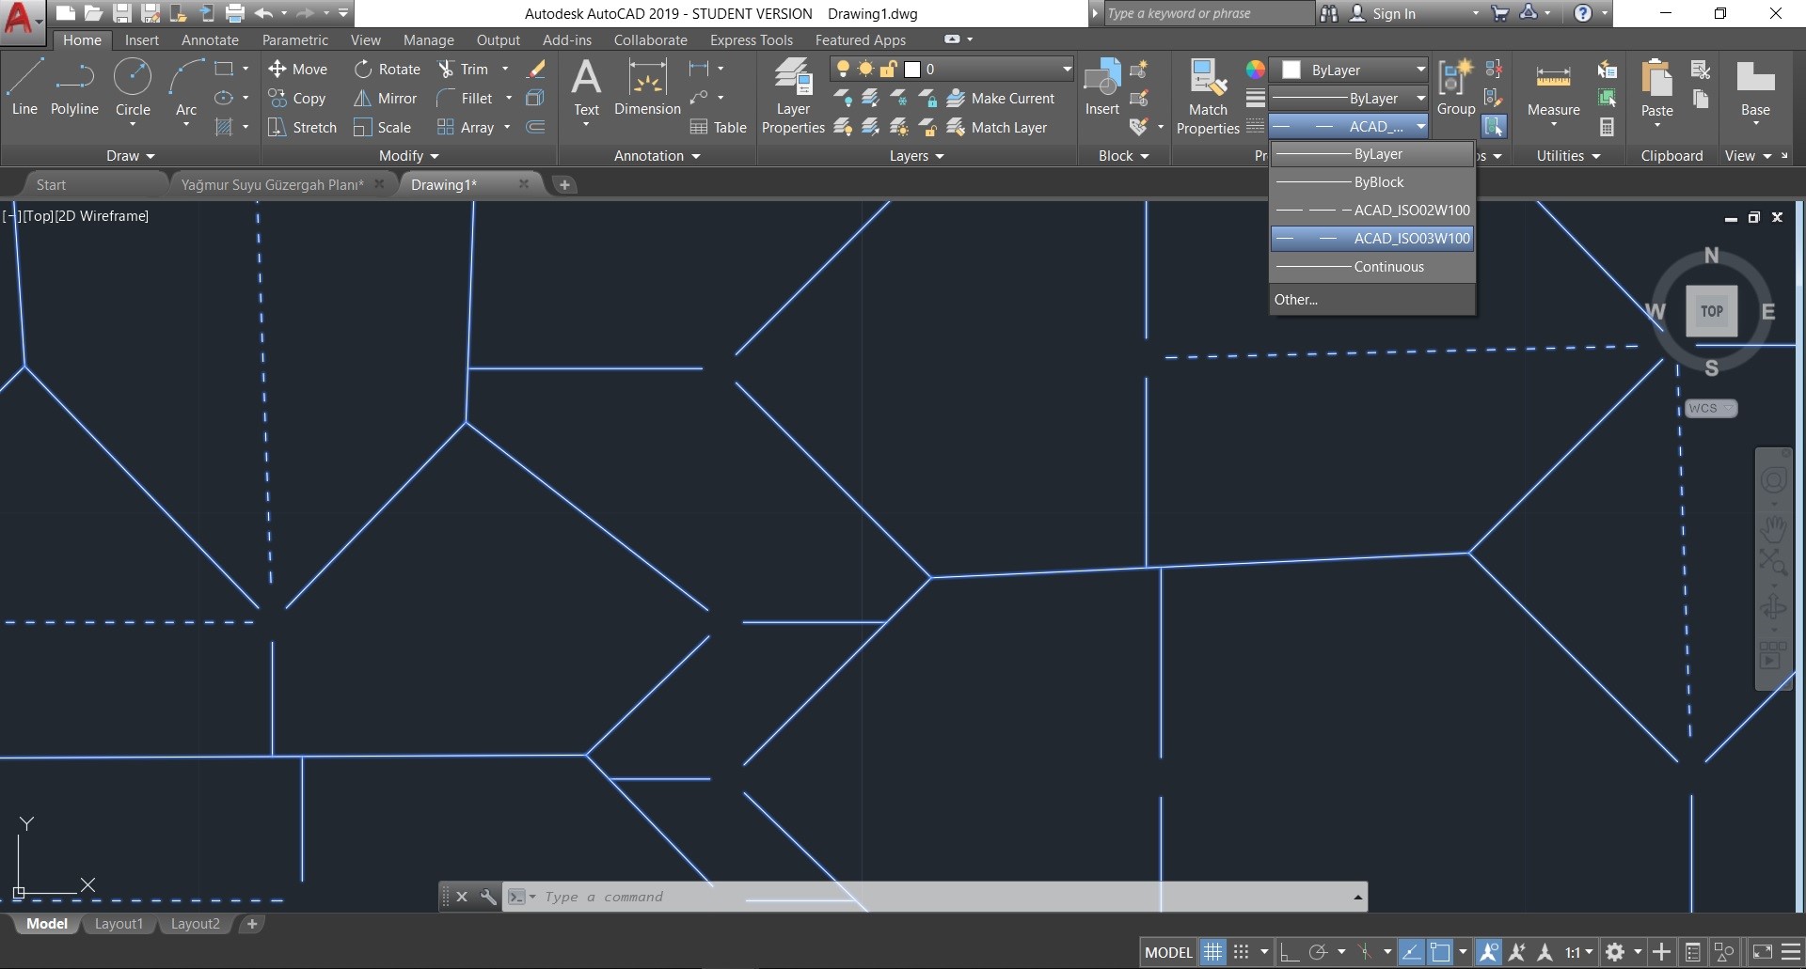Toggle the grid display in status bar
Image resolution: width=1806 pixels, height=969 pixels.
(1212, 951)
